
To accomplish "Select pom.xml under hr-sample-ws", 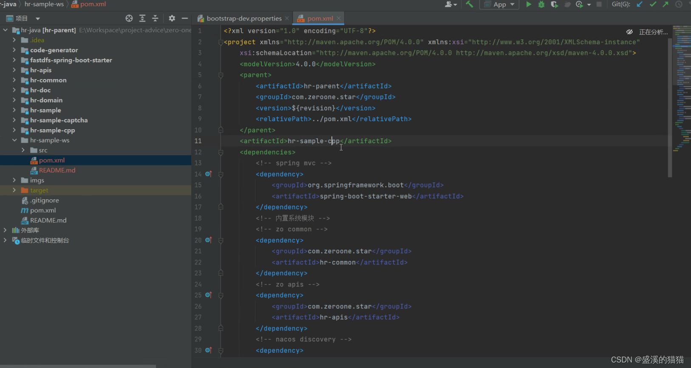I will point(52,160).
